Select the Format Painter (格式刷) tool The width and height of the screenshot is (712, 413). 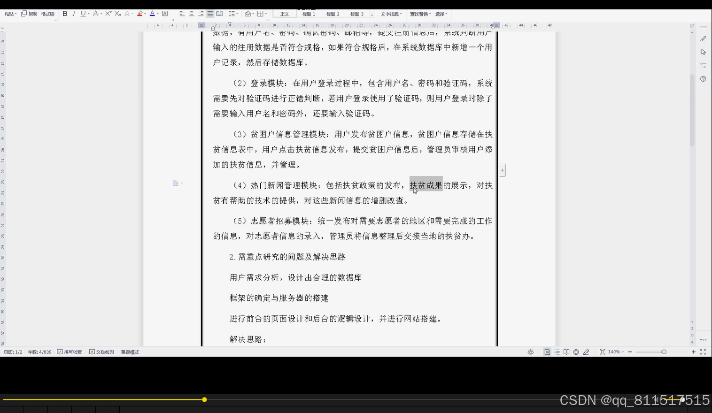[47, 14]
